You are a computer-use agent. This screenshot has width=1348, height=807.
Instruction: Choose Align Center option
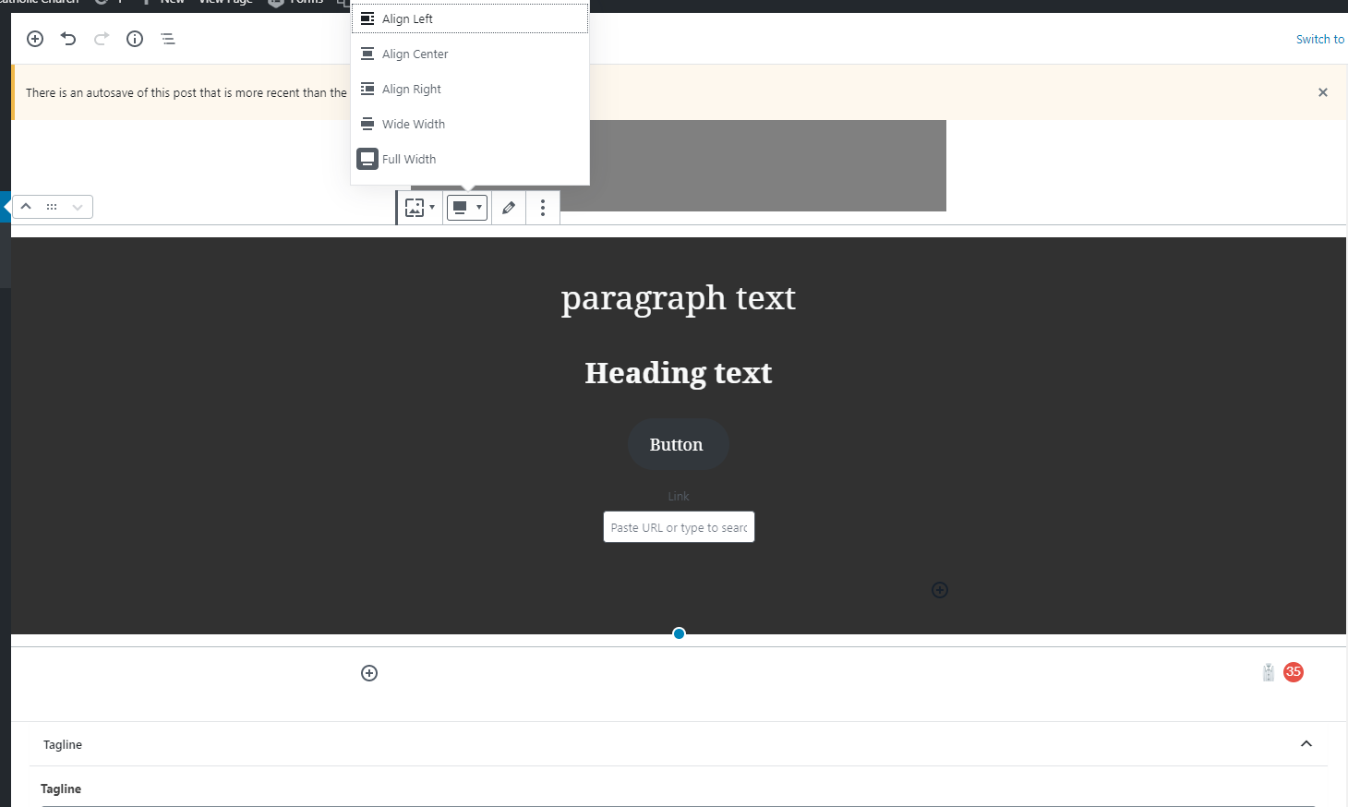415,54
